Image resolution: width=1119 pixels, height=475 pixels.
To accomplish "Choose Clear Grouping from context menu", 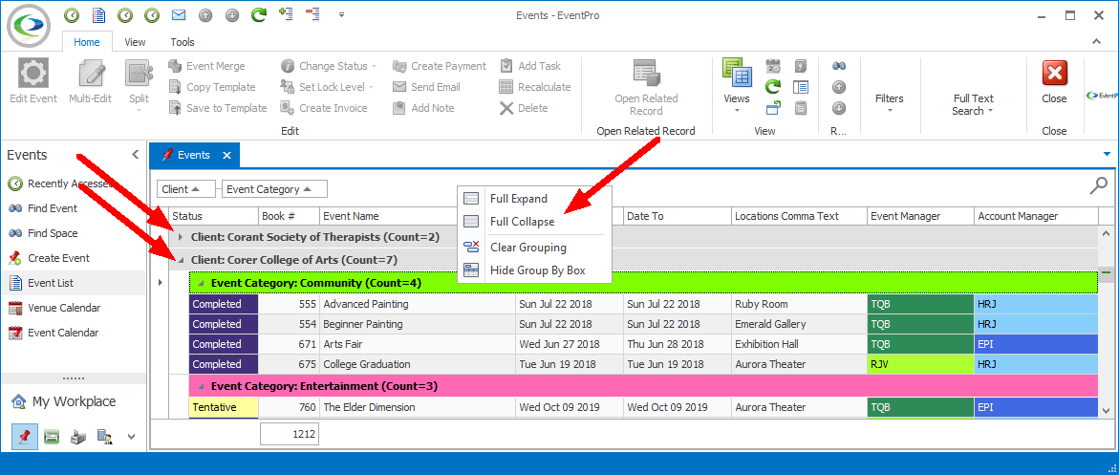I will tap(534, 248).
